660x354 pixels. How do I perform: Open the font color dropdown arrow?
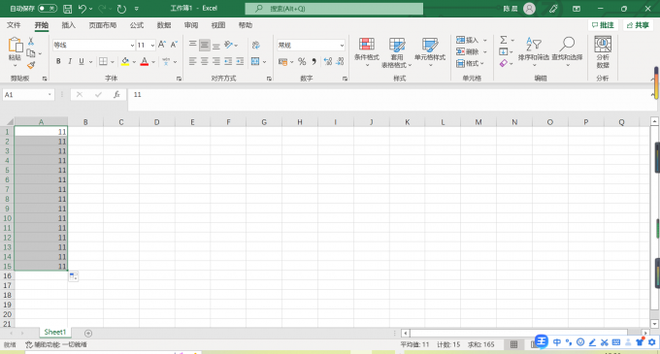[153, 62]
